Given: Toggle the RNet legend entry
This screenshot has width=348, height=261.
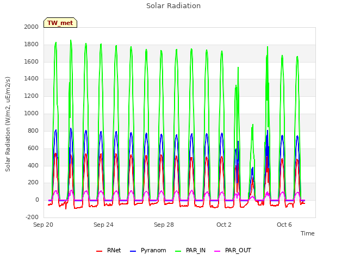Looking at the screenshot, I should [108, 251].
